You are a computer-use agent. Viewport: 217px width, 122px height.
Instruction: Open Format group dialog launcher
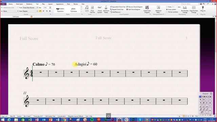click(51, 14)
